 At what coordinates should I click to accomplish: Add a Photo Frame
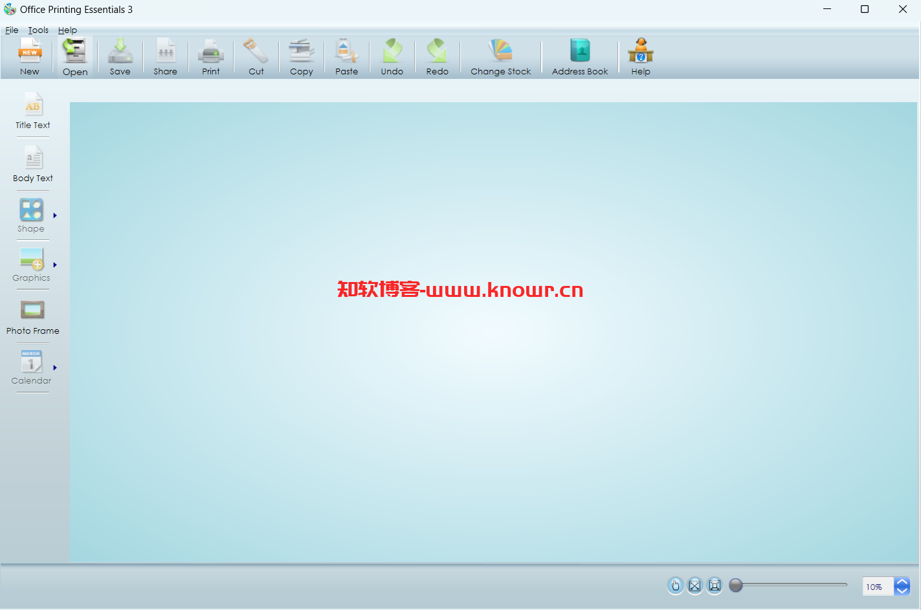point(33,318)
